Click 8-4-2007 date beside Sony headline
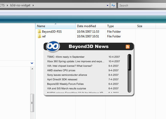Image resolution: width=166 pixels, height=119 pixels. (x=113, y=75)
